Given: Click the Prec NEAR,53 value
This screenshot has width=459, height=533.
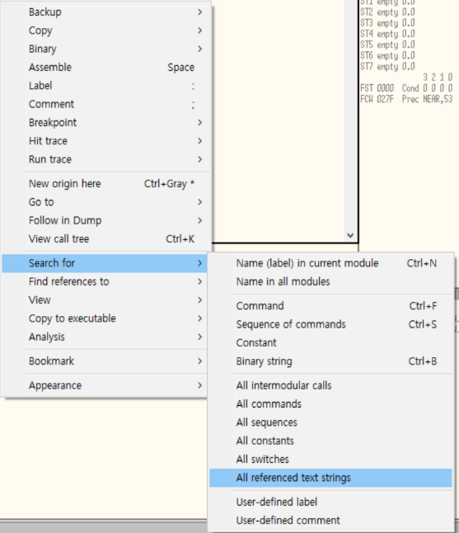Looking at the screenshot, I should pyautogui.click(x=428, y=99).
